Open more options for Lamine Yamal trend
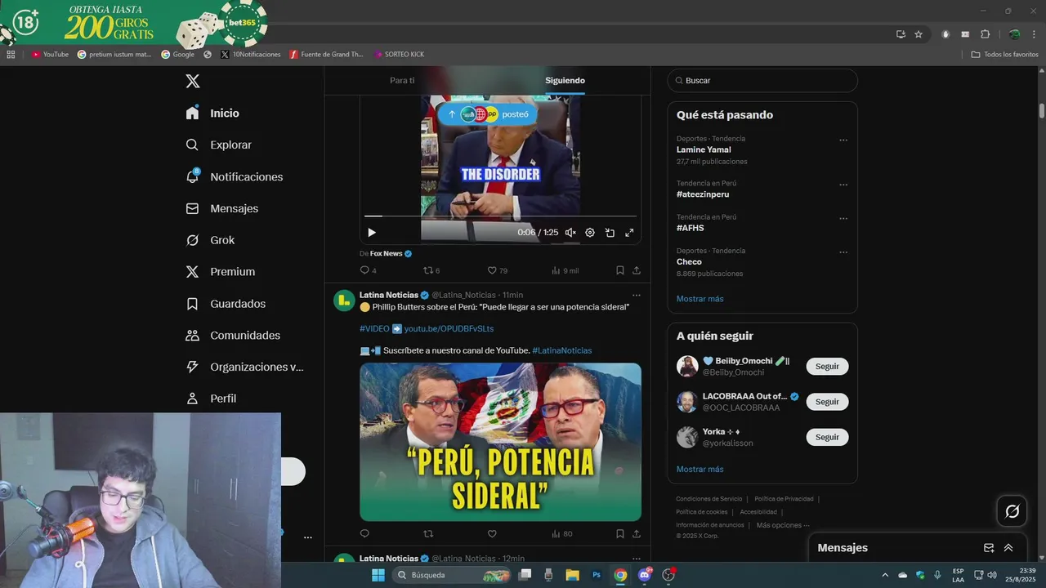1046x588 pixels. pos(843,140)
